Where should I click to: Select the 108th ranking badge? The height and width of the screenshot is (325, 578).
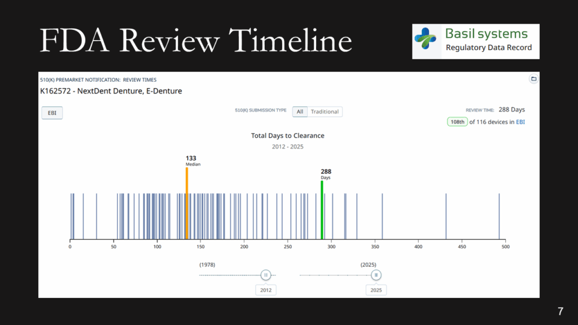click(457, 121)
